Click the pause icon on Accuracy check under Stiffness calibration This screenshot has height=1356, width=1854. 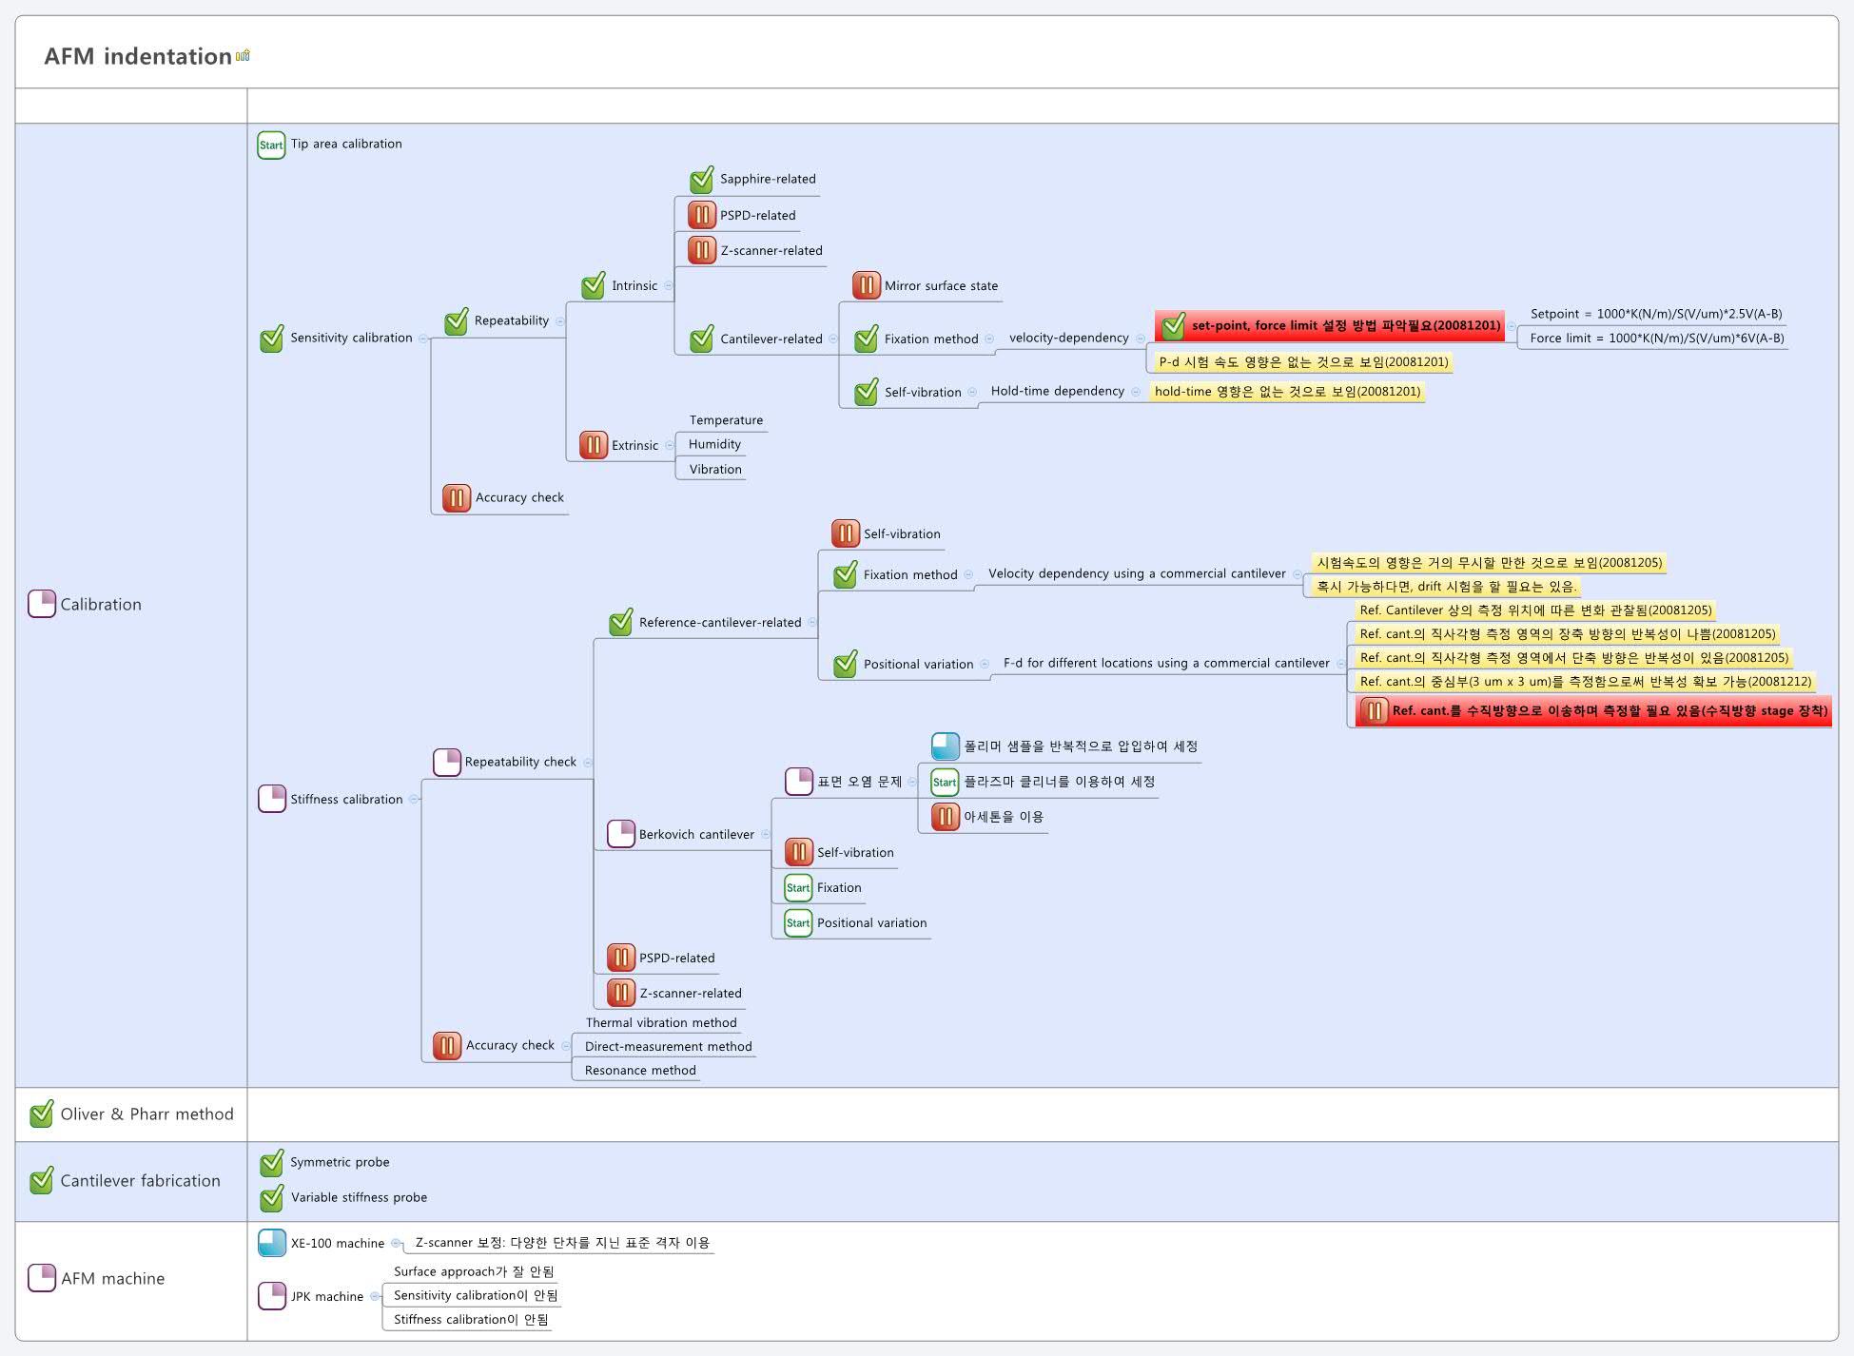[447, 1045]
